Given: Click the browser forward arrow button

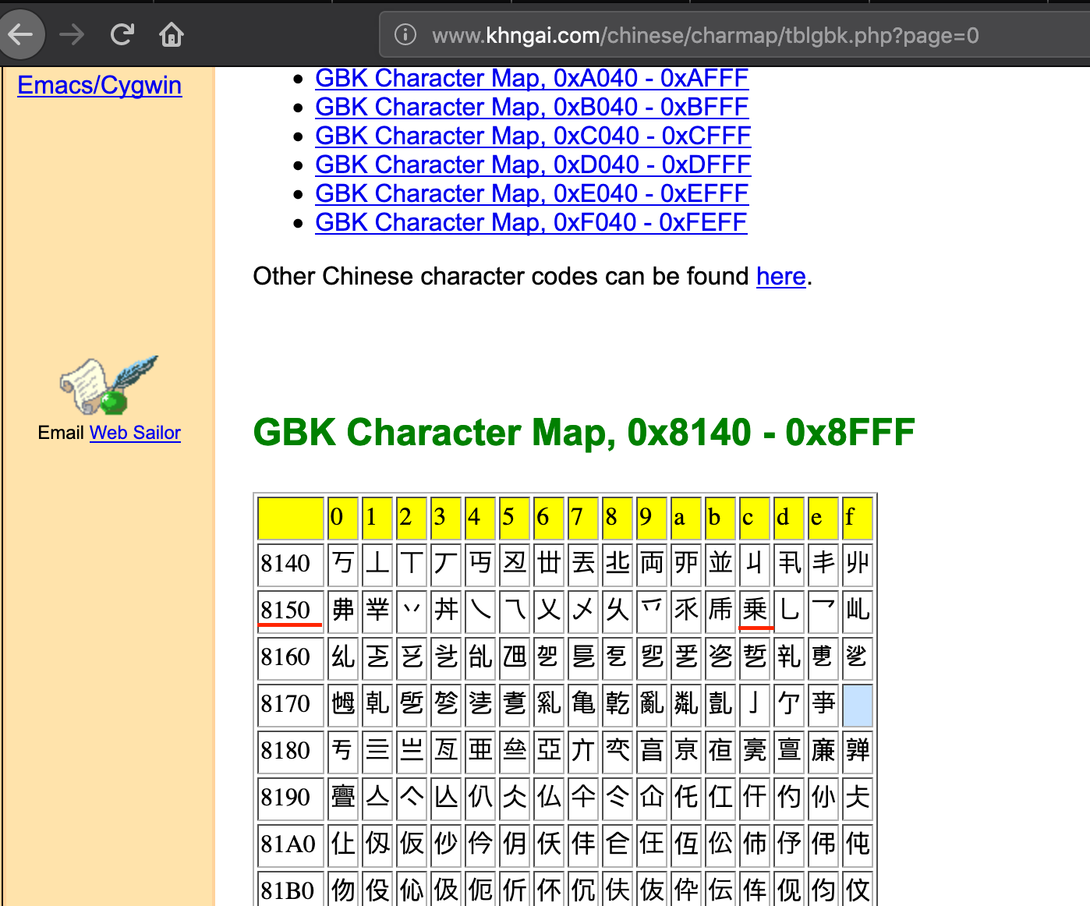Looking at the screenshot, I should [72, 34].
